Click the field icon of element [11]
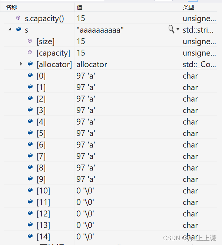Viewport: 222px width, 245px height. click(30, 201)
